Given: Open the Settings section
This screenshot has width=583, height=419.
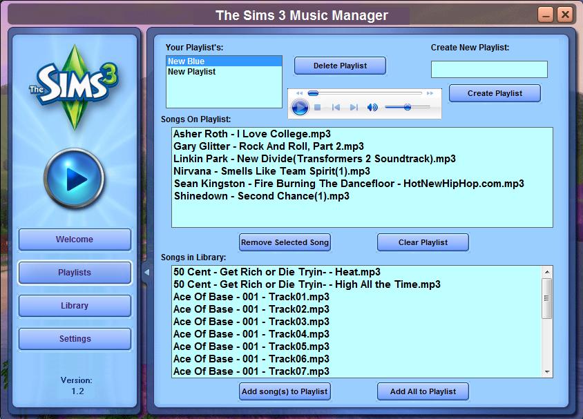Looking at the screenshot, I should 74,339.
